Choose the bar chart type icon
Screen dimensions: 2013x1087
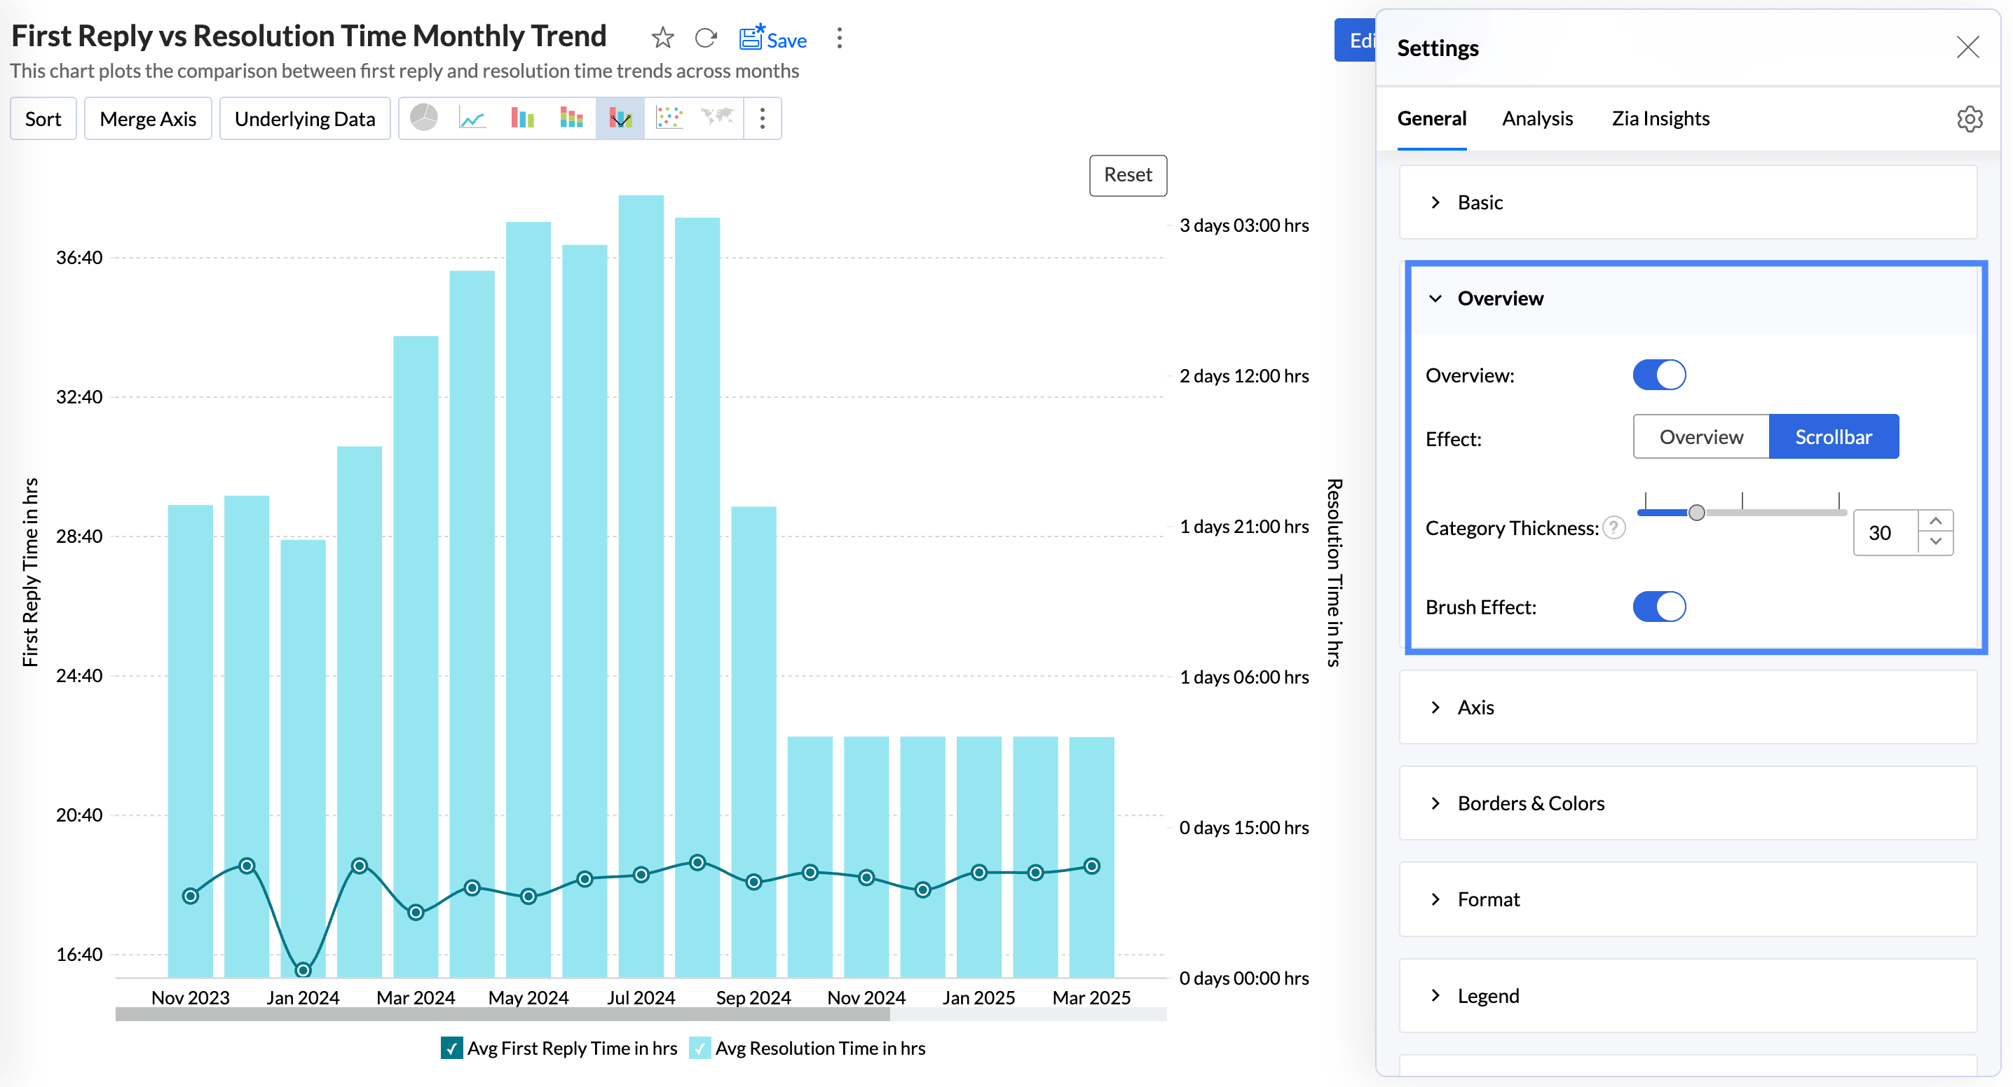(x=522, y=118)
